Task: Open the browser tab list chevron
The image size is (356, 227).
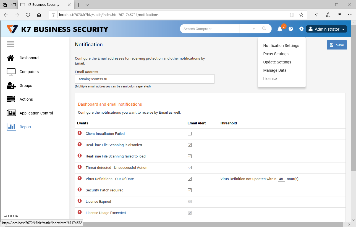Action: pos(87,5)
